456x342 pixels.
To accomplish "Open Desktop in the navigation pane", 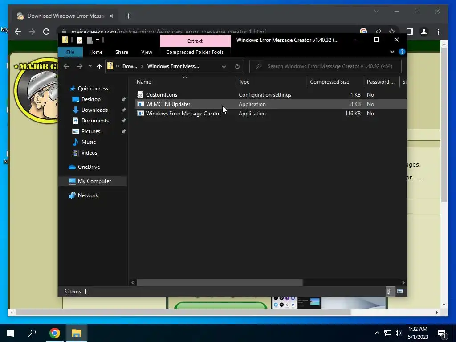I will (x=91, y=99).
